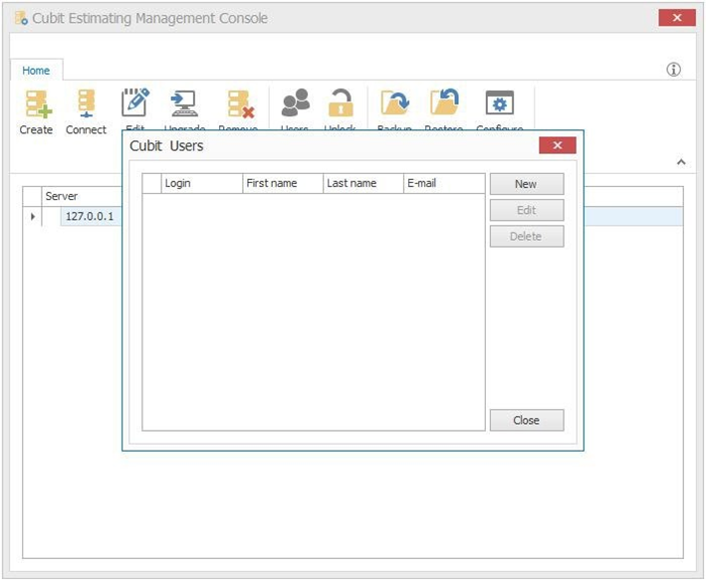Click the console title bar app icon
The height and width of the screenshot is (580, 706).
click(21, 18)
